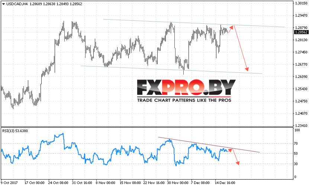Select the RSI 100 level label
The height and width of the screenshot is (187, 309).
297,130
